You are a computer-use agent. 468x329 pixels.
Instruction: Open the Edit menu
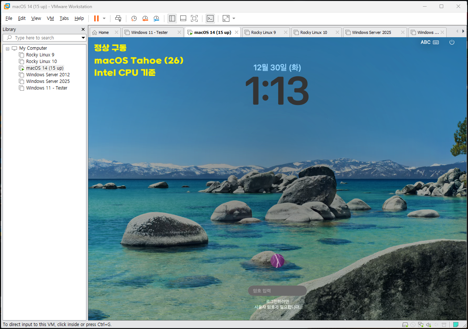22,18
